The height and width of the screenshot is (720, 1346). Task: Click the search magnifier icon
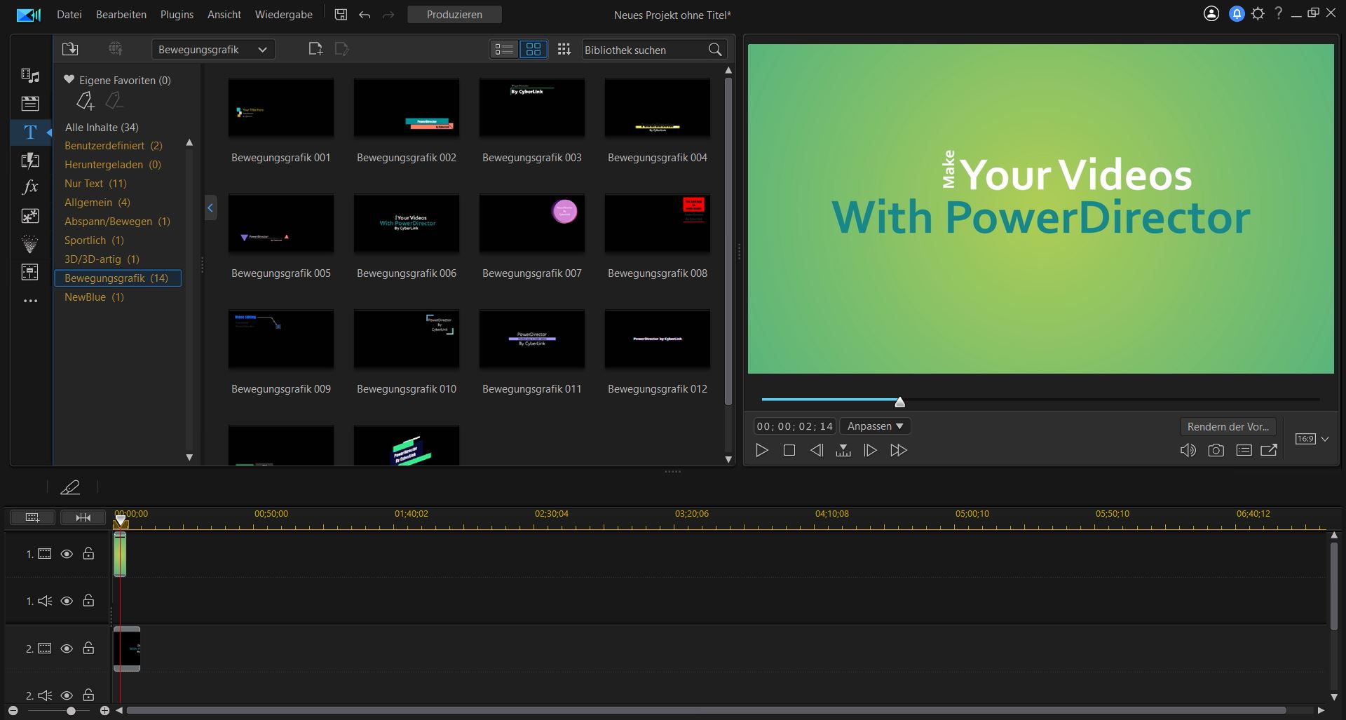click(715, 50)
